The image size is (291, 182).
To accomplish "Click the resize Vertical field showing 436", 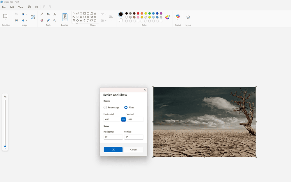I will click(135, 119).
